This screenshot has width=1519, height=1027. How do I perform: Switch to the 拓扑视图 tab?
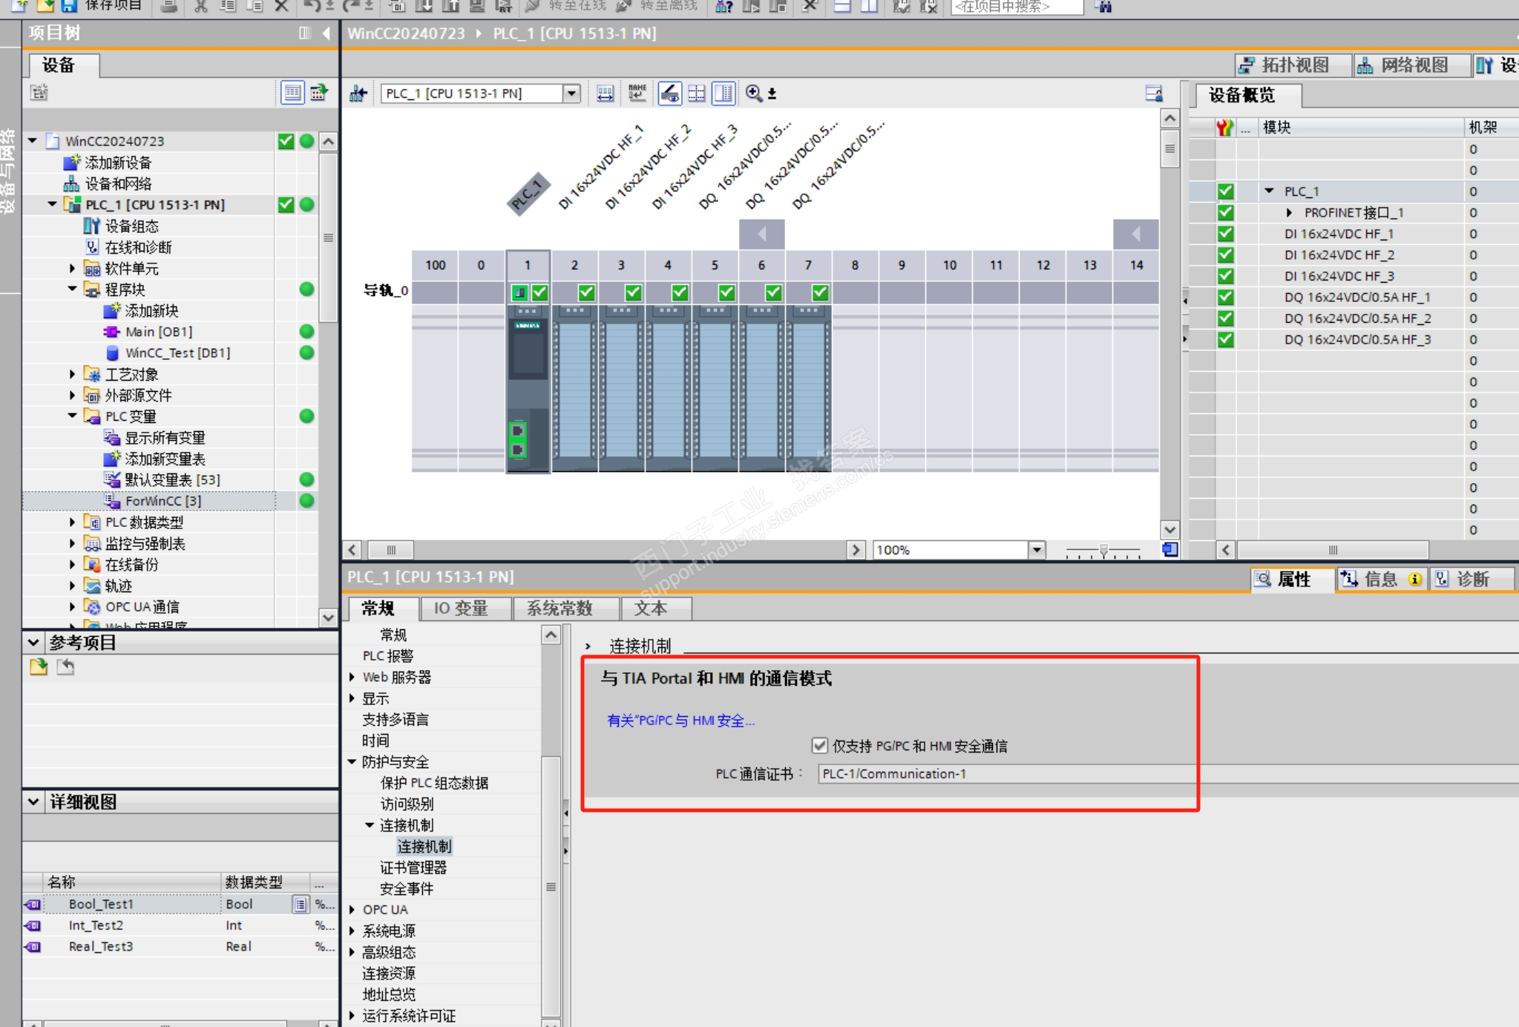[x=1292, y=65]
